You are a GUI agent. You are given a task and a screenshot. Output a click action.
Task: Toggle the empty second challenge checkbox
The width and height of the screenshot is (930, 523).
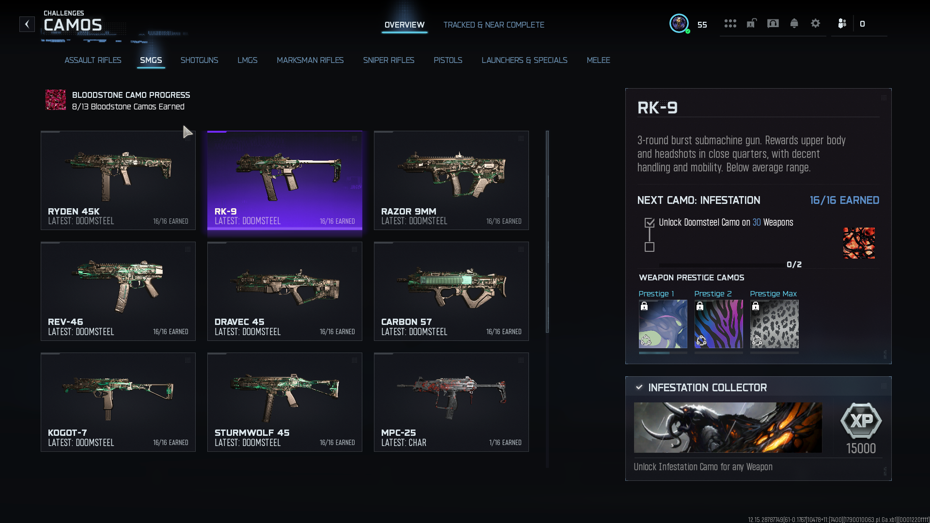coord(650,247)
